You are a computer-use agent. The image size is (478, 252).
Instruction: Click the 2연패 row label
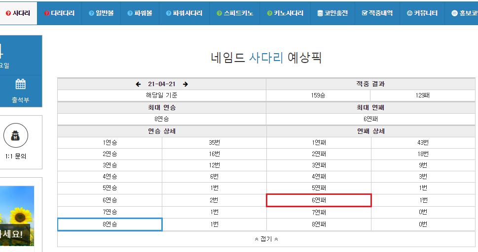click(x=319, y=154)
